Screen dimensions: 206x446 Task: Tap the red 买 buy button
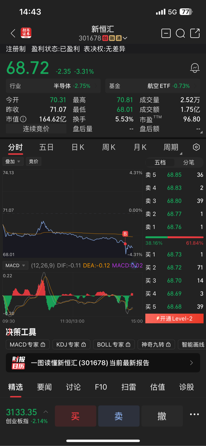(x=75, y=416)
